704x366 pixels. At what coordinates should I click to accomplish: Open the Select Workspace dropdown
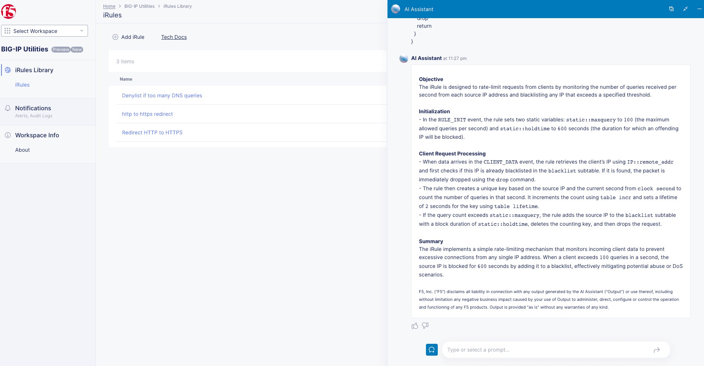click(x=44, y=31)
